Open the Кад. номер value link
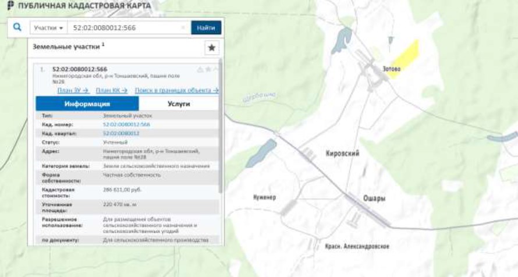The height and width of the screenshot is (277, 518). point(126,125)
